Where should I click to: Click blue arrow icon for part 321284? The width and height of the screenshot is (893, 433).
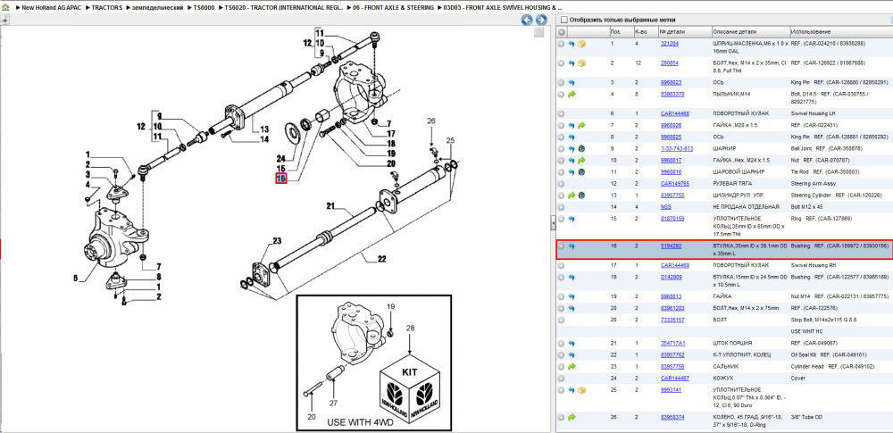pos(572,44)
